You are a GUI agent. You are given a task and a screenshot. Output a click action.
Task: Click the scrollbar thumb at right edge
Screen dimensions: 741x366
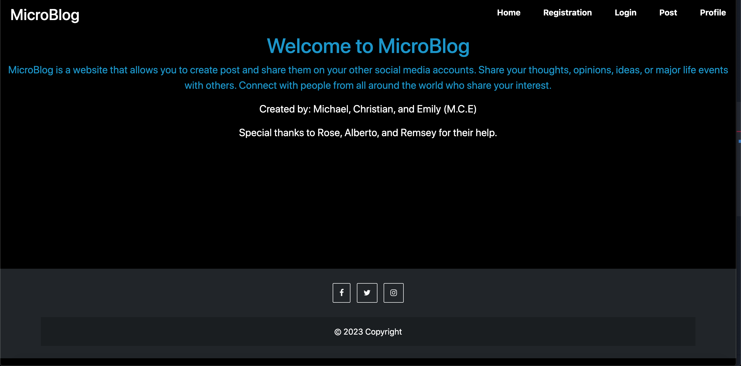[x=738, y=159]
